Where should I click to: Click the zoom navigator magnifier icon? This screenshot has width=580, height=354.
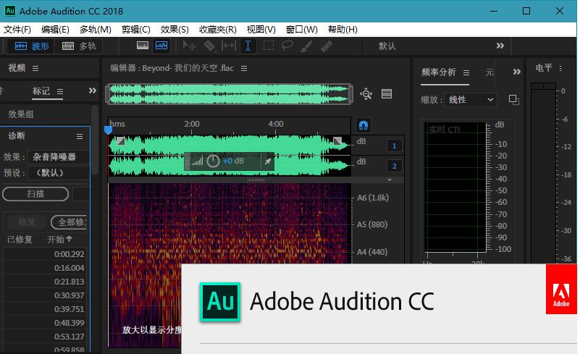pyautogui.click(x=366, y=93)
